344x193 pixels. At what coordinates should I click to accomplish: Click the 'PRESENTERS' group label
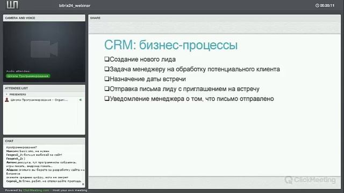[18, 94]
